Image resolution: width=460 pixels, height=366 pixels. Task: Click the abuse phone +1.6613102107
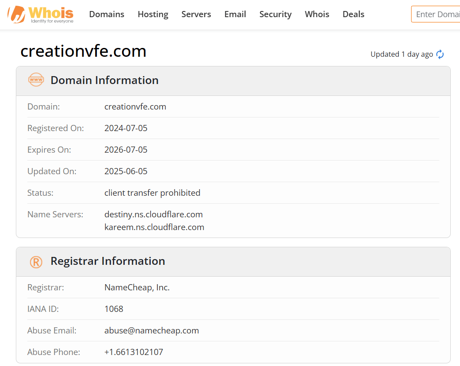(134, 352)
